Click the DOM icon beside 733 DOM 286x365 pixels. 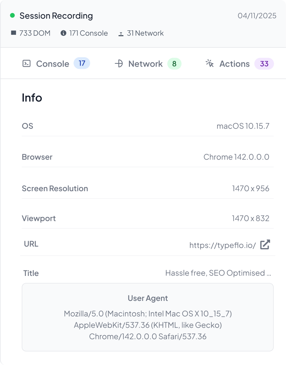pos(14,33)
